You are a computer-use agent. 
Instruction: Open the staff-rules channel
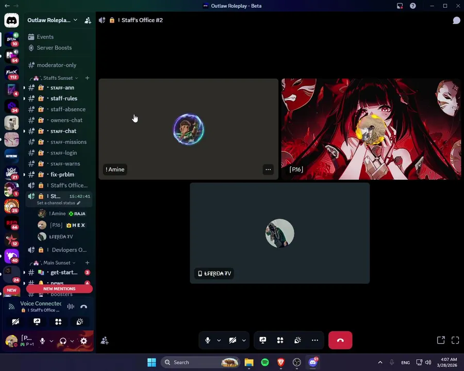(59, 98)
